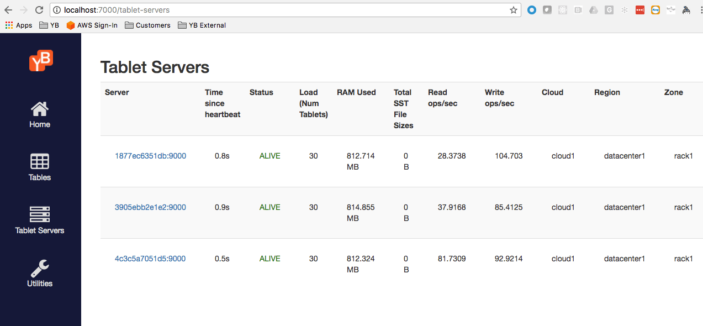Image resolution: width=703 pixels, height=326 pixels.
Task: Open the AWS Sign-In bookmark
Action: 92,25
